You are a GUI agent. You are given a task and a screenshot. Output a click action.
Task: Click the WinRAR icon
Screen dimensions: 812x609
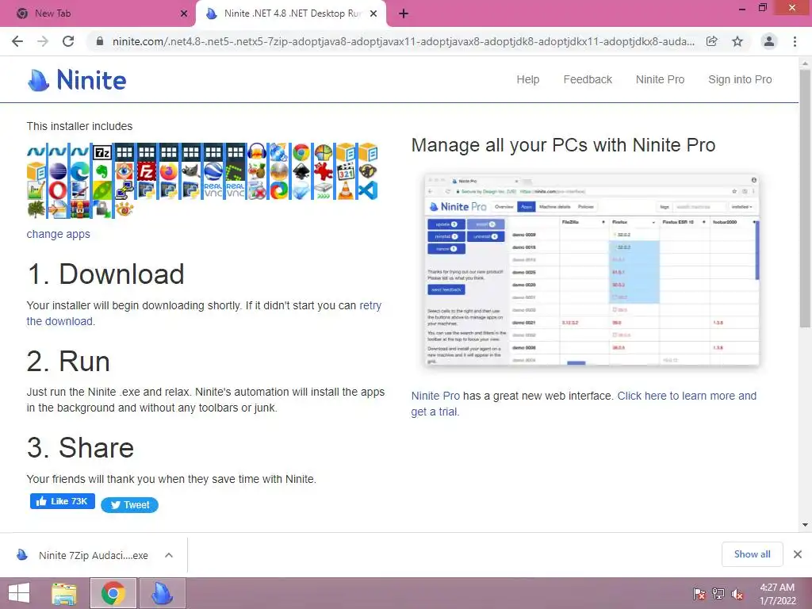80,209
